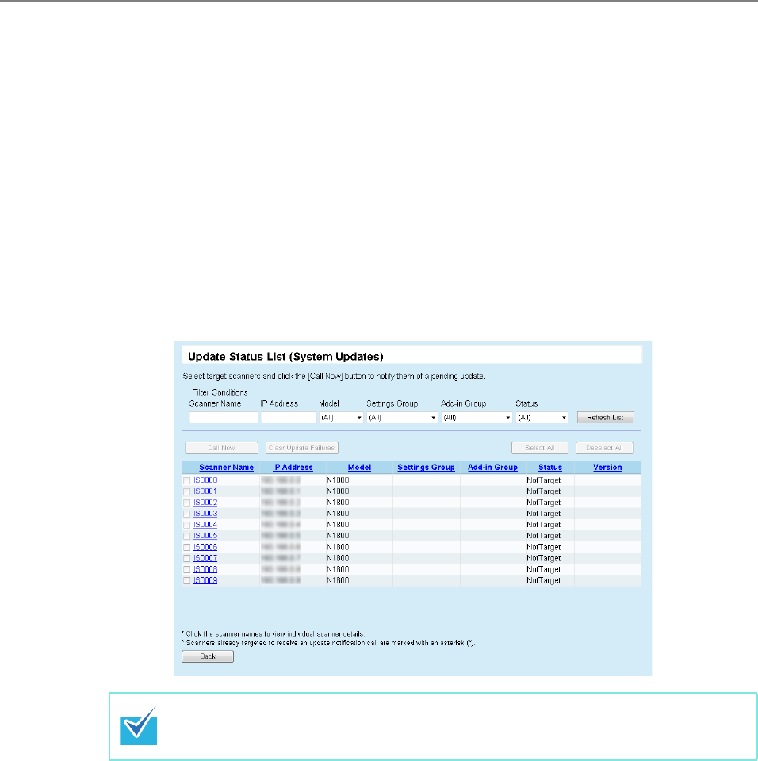758x761 pixels.
Task: Open details for scanner ISO002
Action: [205, 503]
